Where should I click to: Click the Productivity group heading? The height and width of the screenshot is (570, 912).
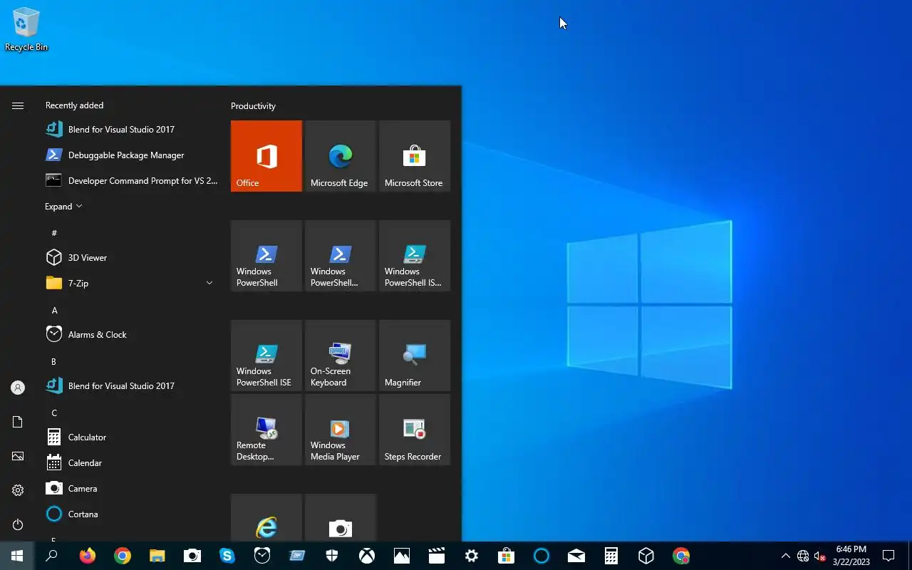coord(253,106)
